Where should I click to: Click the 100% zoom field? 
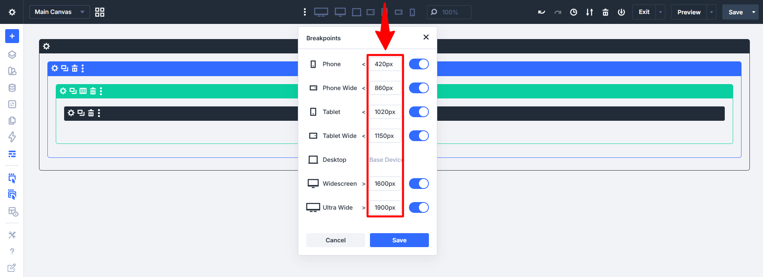pos(449,12)
